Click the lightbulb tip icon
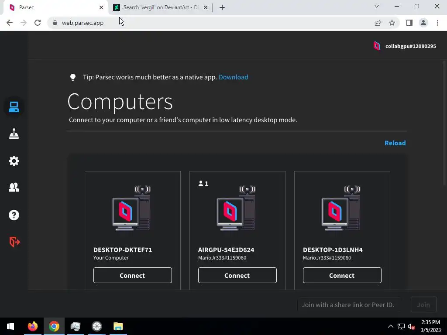The width and height of the screenshot is (447, 335). 73,77
